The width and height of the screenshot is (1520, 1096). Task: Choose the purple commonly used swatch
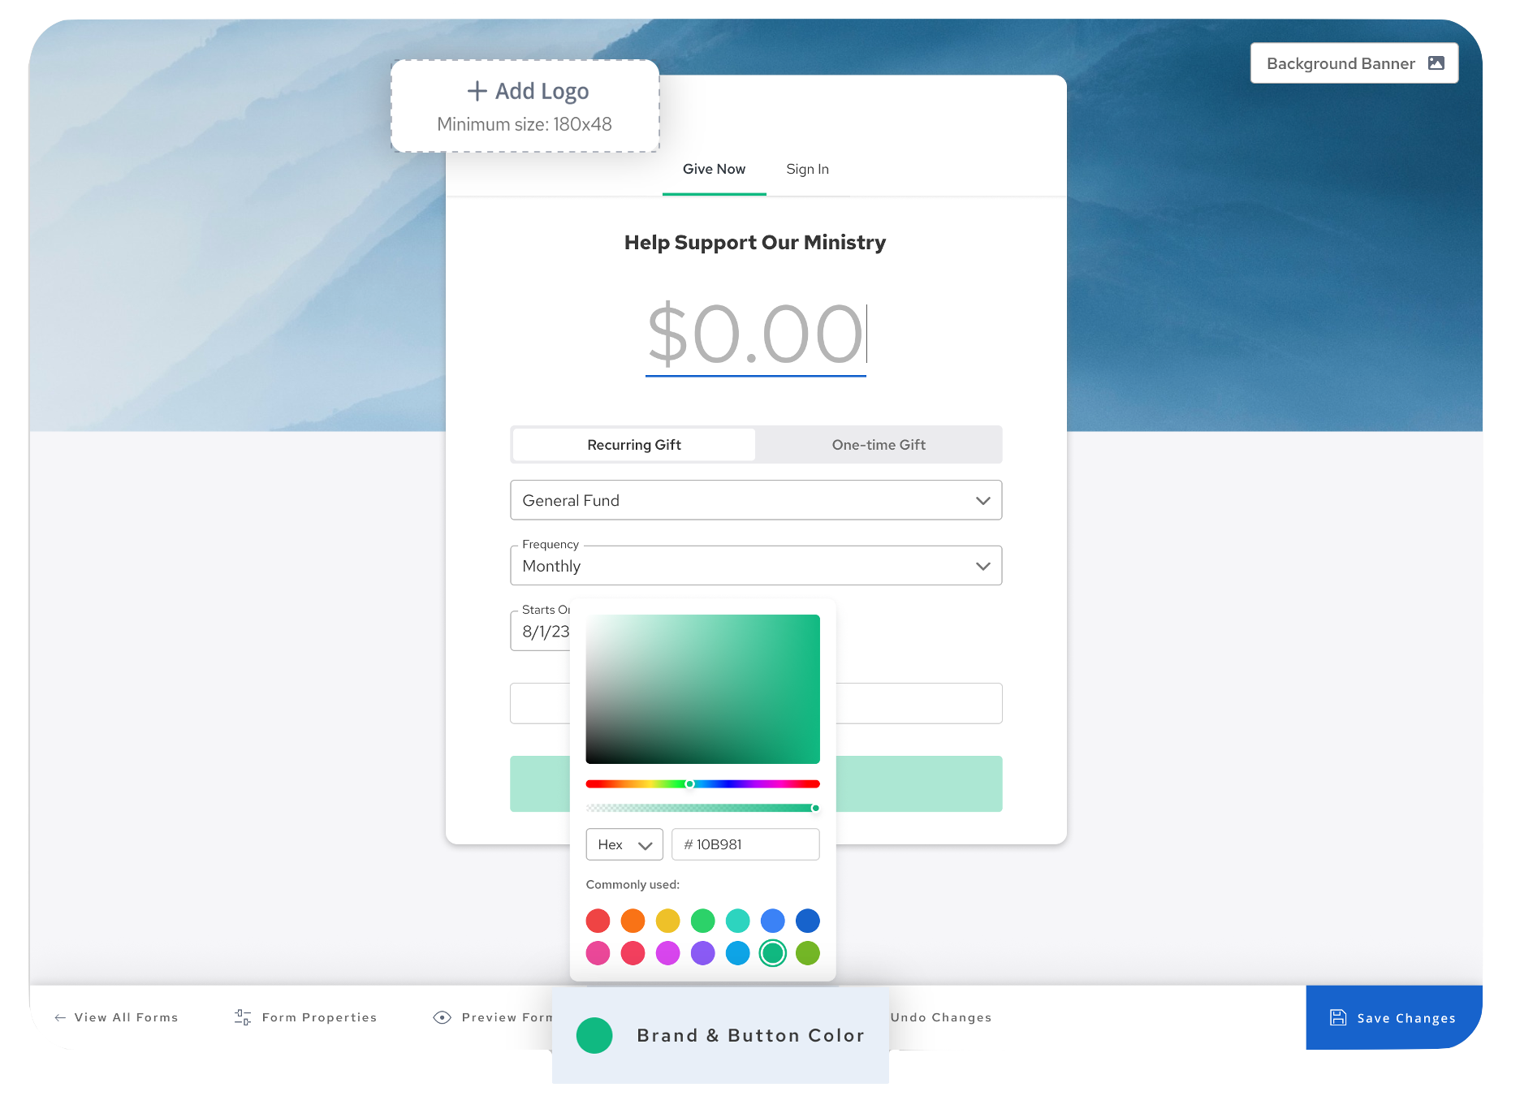(702, 953)
